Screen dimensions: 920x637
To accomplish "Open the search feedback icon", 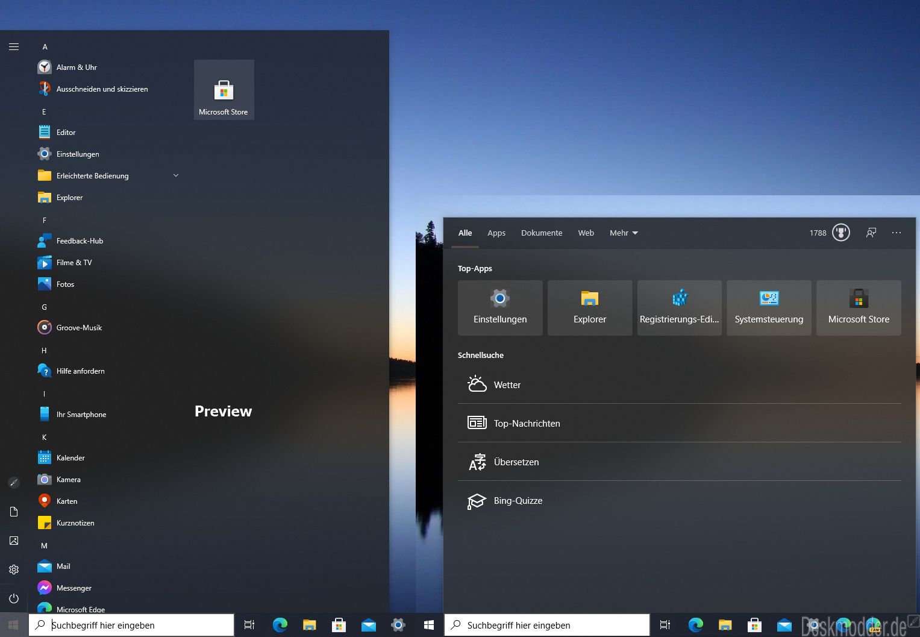I will pos(871,233).
